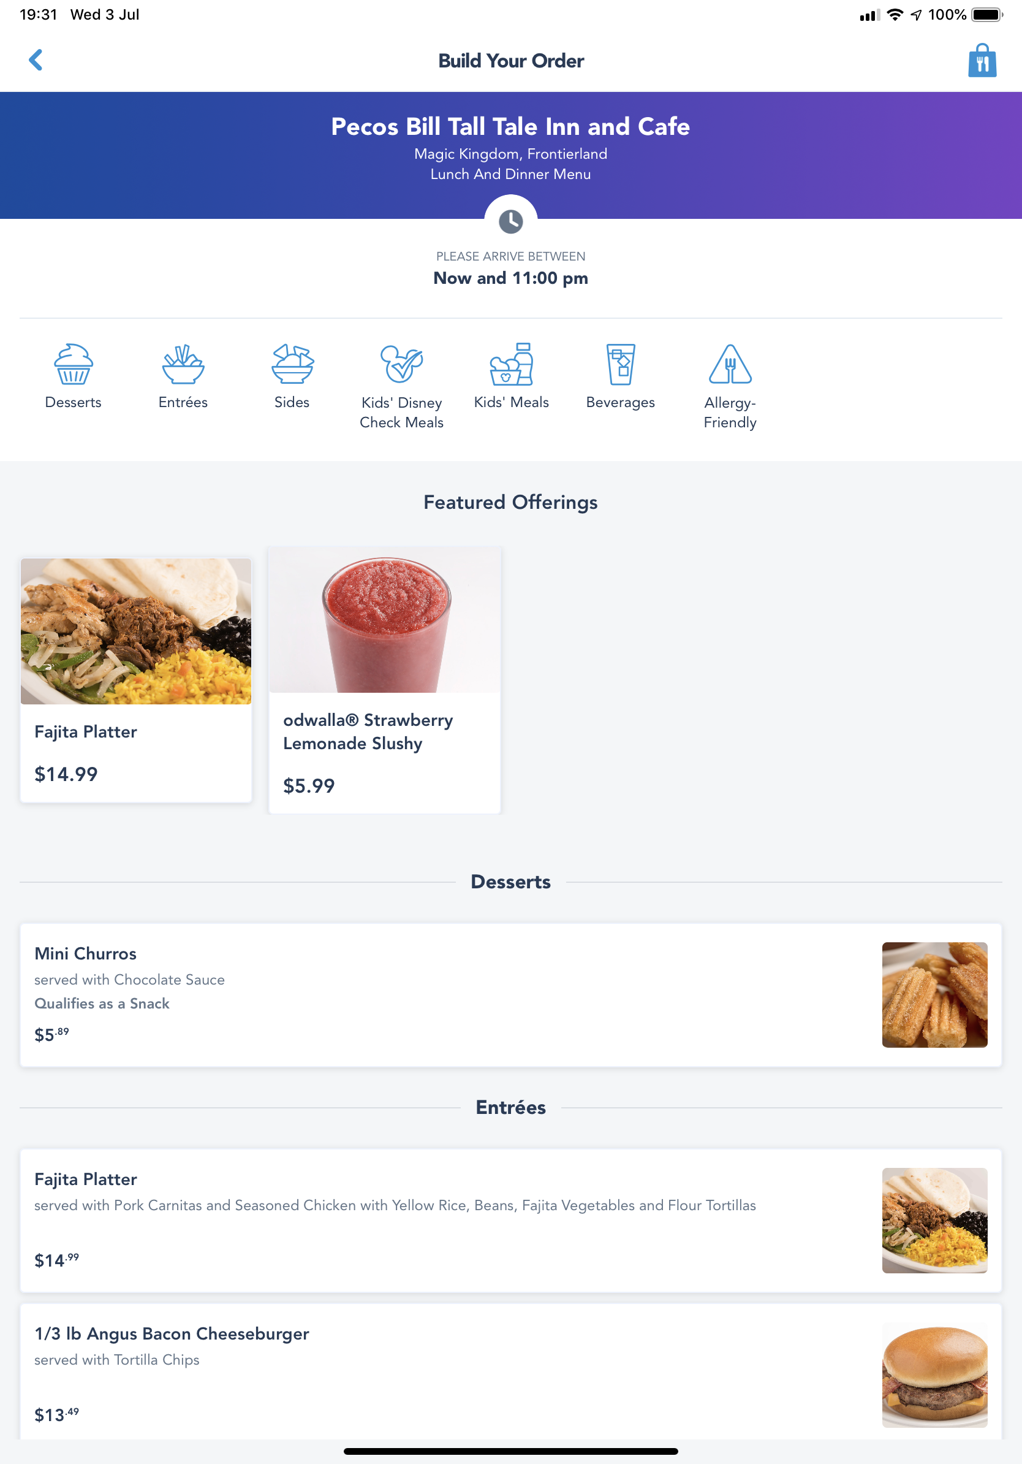Open the Beverages cup category

pos(621,376)
